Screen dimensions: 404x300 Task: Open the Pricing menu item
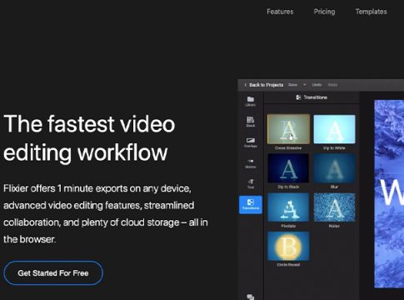pyautogui.click(x=324, y=12)
